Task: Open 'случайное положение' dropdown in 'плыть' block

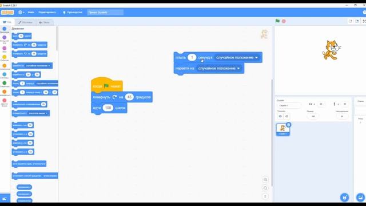Action: click(x=237, y=57)
